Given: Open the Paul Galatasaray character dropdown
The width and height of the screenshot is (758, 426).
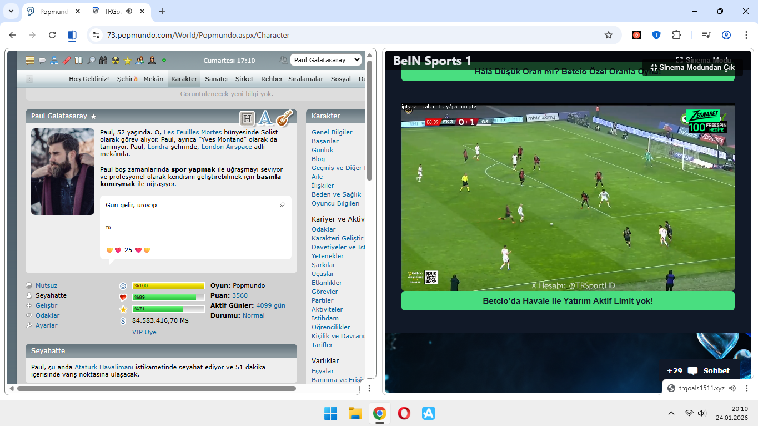Looking at the screenshot, I should [x=326, y=60].
